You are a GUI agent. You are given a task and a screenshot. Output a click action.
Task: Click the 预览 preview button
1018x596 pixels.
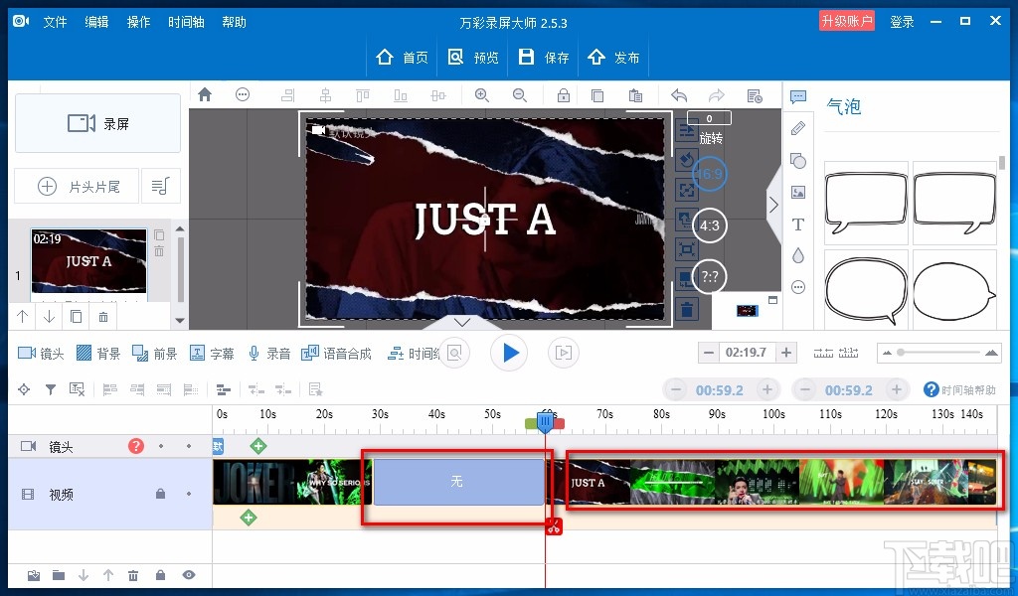[x=473, y=58]
